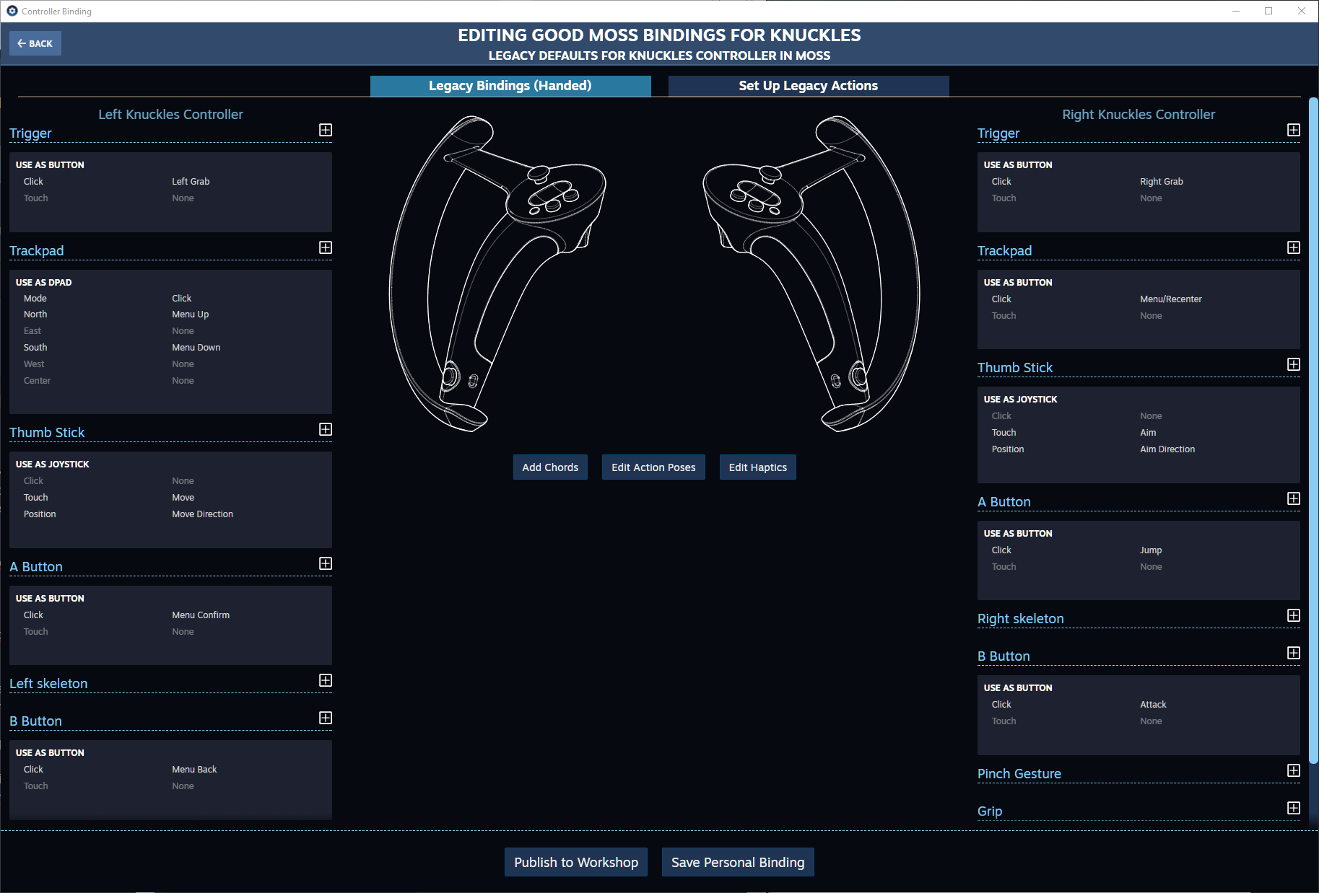Click the left controller diagram image
This screenshot has width=1319, height=893.
pyautogui.click(x=497, y=274)
